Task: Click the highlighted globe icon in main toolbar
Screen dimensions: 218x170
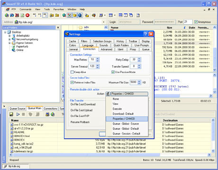Action: pos(80,15)
